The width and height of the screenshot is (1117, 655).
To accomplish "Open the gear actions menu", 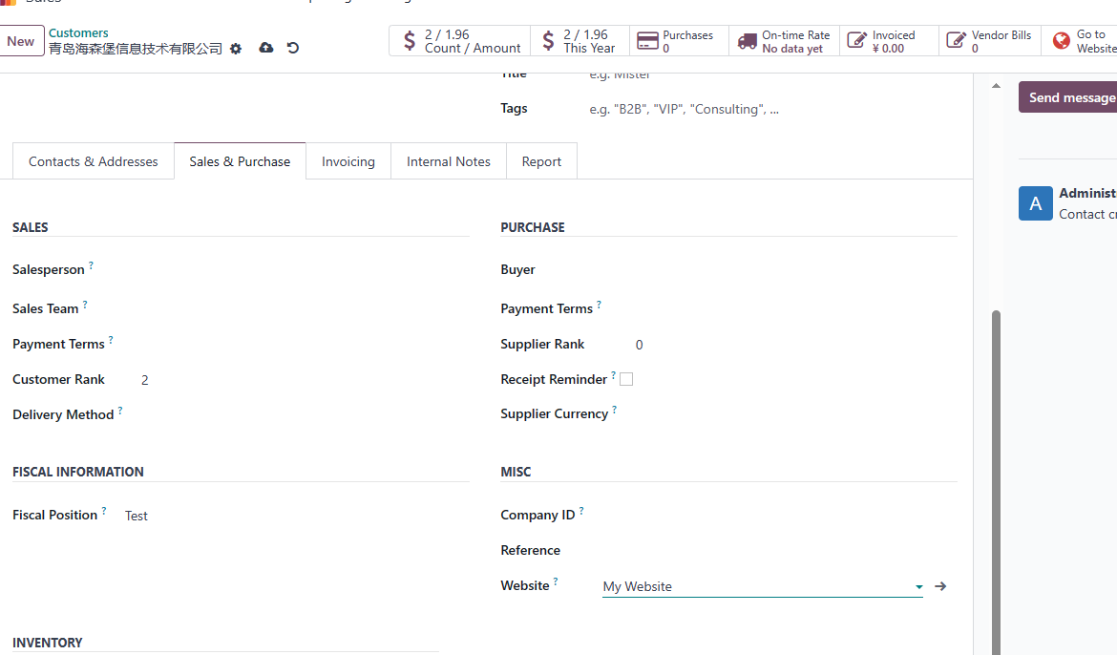I will [x=236, y=49].
